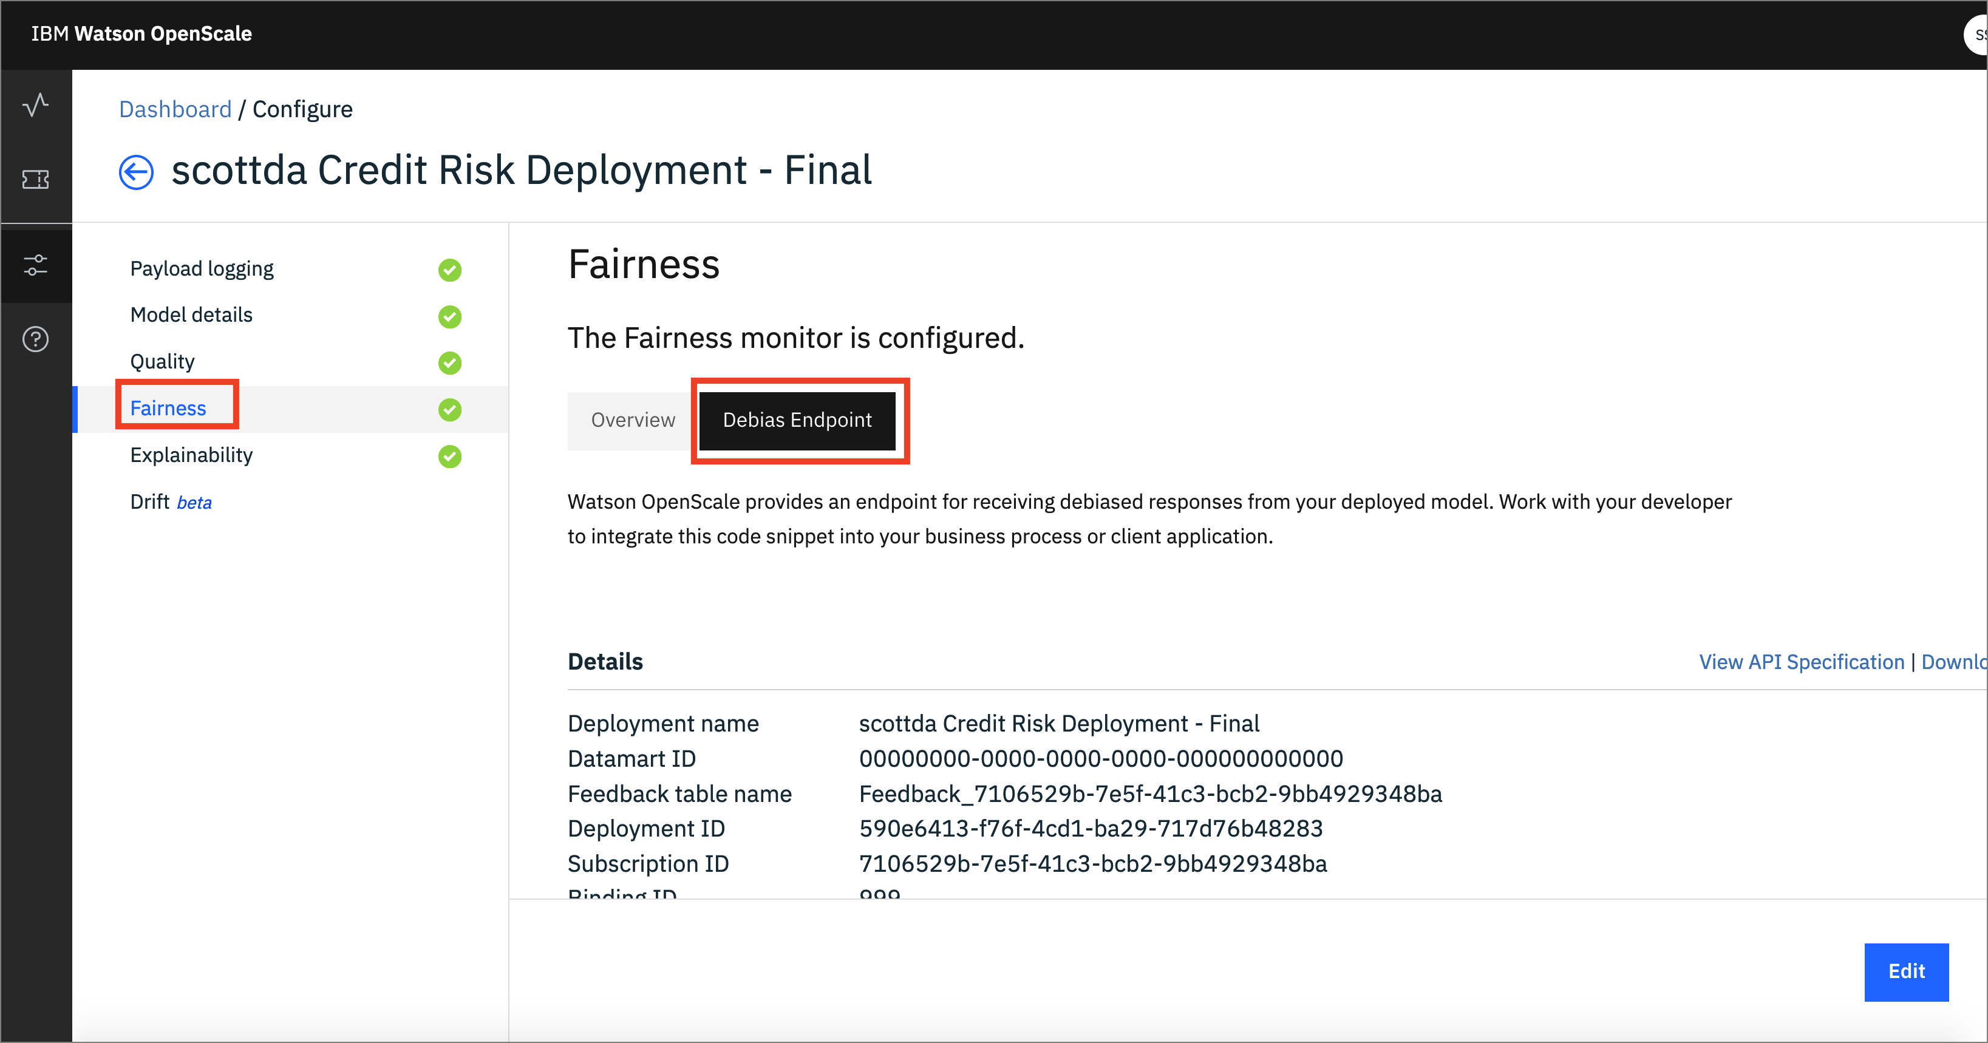Toggle the Fairness monitor configuration

167,408
